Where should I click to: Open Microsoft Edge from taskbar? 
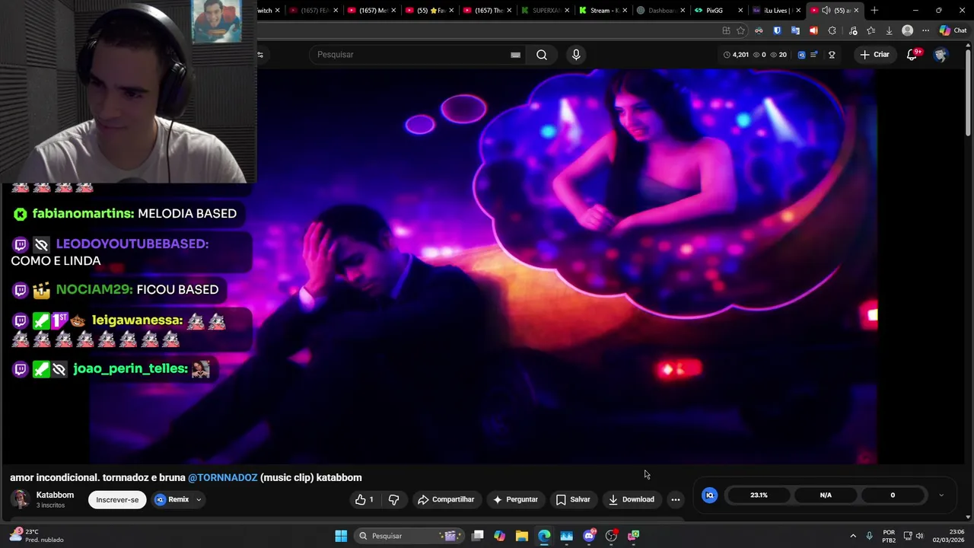point(544,536)
